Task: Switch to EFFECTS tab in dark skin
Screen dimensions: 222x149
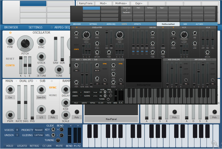Action: tap(137, 24)
